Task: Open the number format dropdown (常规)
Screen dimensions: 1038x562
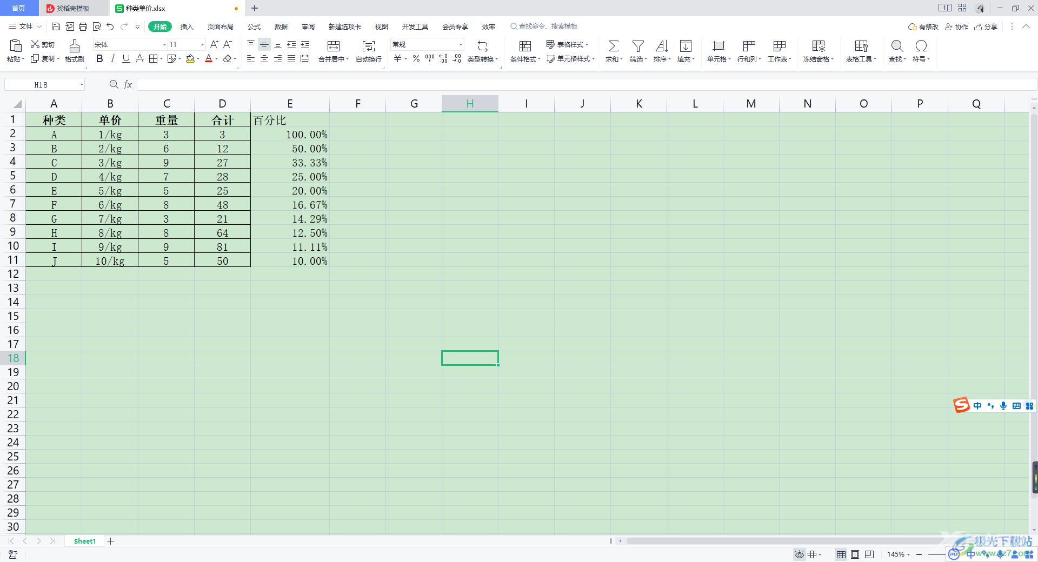Action: click(461, 44)
